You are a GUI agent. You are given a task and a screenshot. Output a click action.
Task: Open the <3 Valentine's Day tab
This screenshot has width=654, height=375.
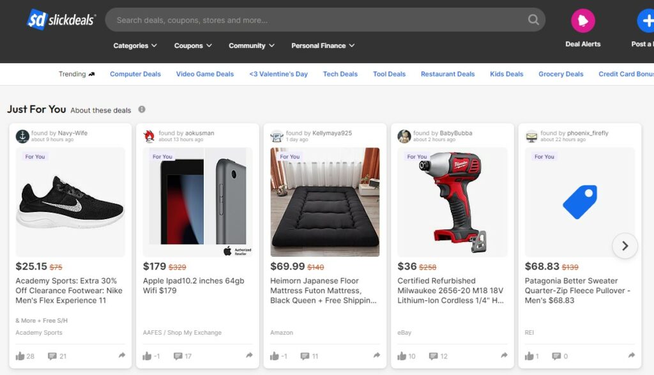pyautogui.click(x=278, y=74)
